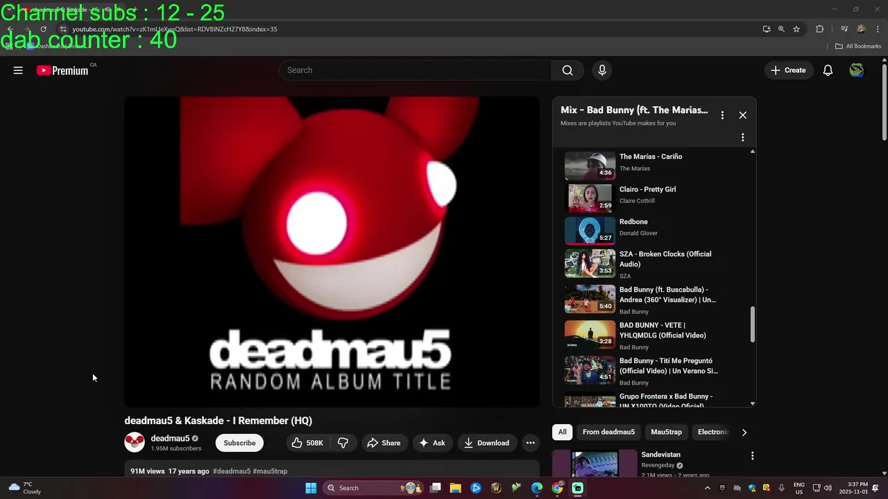Open more actions under the video
The width and height of the screenshot is (888, 499).
pyautogui.click(x=530, y=443)
